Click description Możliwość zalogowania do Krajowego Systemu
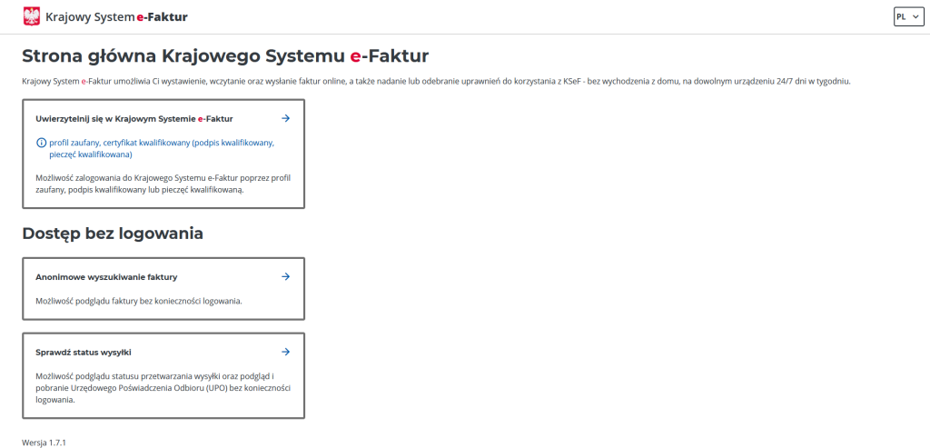Viewport: 930px width, 448px height. tap(163, 184)
